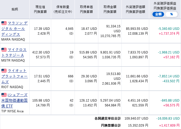Switch profit/loss display to 金額

coord(158,14)
